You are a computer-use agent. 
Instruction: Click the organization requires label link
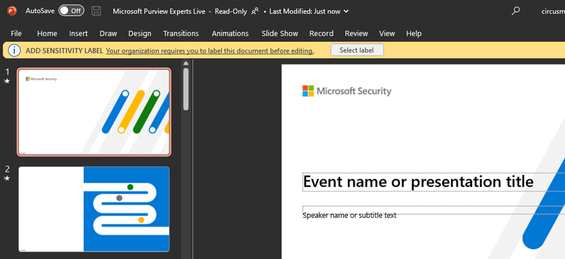point(209,51)
